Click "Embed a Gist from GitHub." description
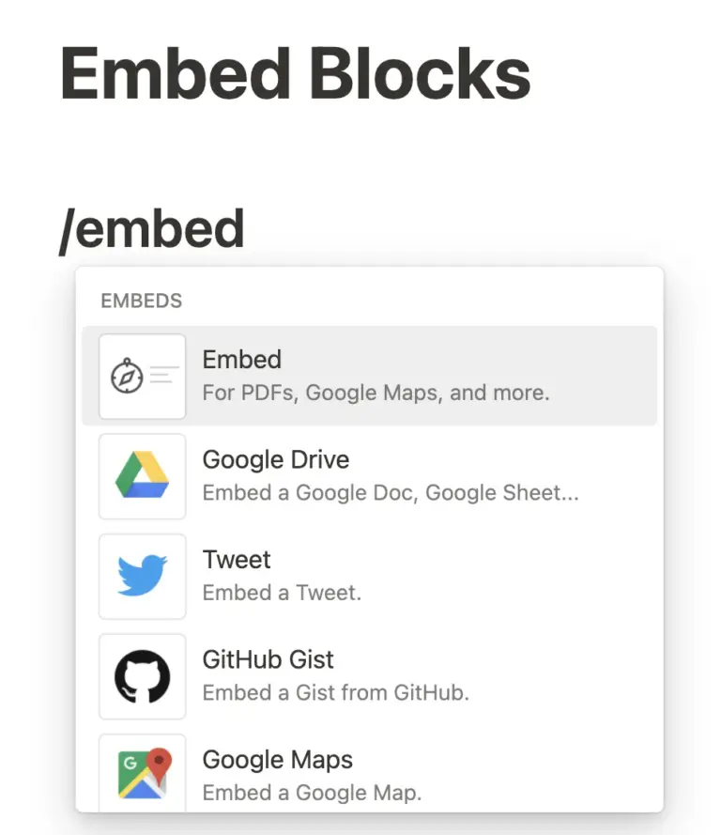 335,693
